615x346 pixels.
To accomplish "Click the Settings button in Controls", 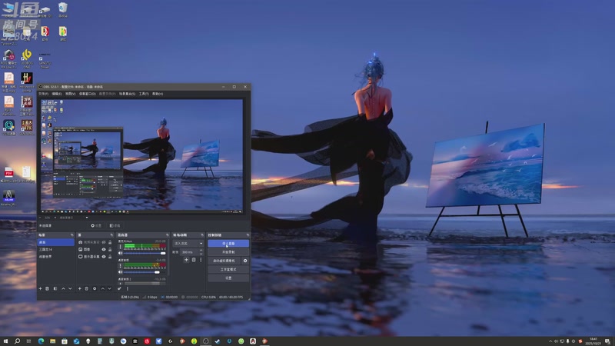I will click(x=228, y=278).
